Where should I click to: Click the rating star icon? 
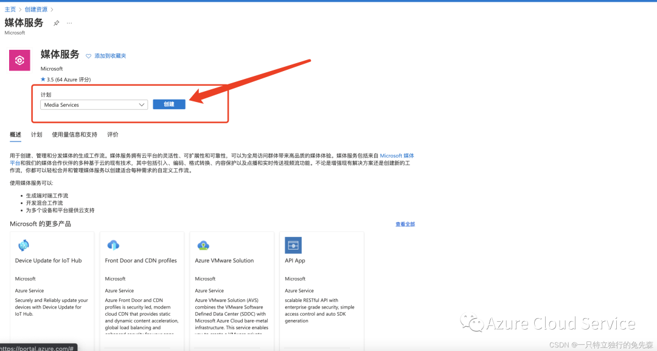click(x=43, y=79)
